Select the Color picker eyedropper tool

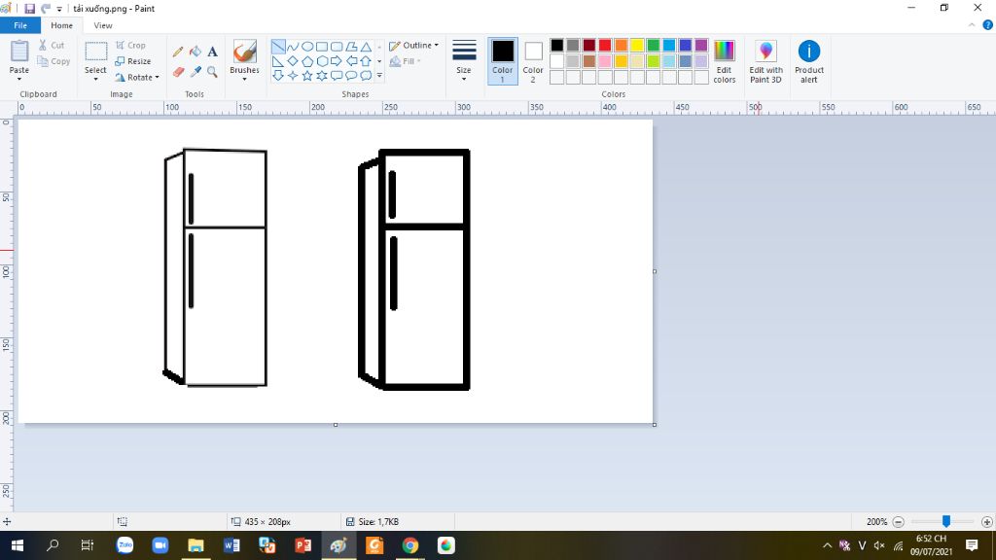pyautogui.click(x=195, y=72)
